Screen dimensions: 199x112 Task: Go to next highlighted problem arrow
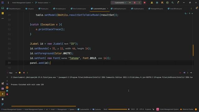[x=192, y=13]
